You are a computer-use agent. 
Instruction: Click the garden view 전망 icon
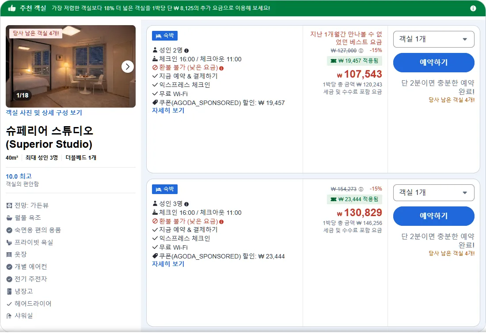click(9, 206)
